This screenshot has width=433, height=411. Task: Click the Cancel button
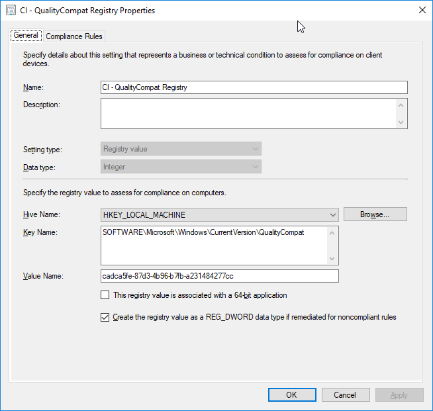pos(346,394)
